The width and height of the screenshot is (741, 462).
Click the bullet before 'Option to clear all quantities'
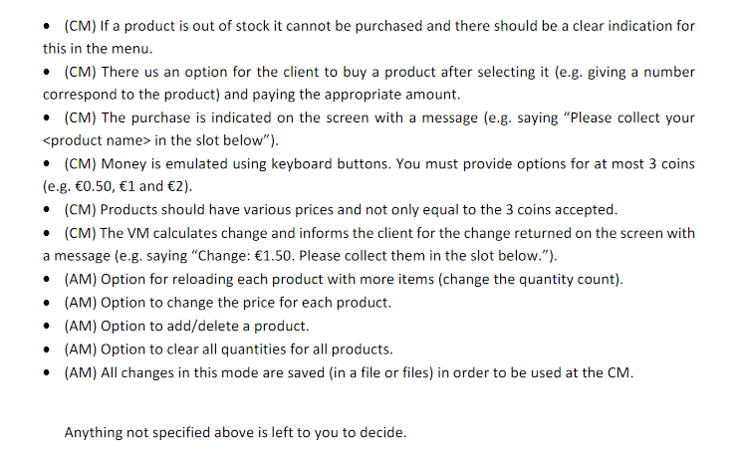tap(46, 349)
